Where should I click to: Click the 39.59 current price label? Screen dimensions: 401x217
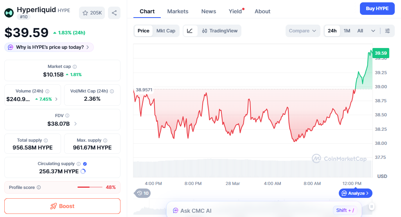point(381,53)
